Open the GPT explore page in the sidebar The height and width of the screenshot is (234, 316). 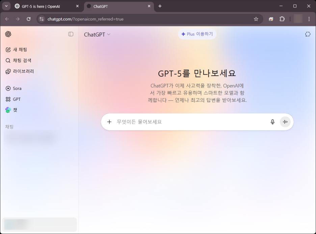13,99
